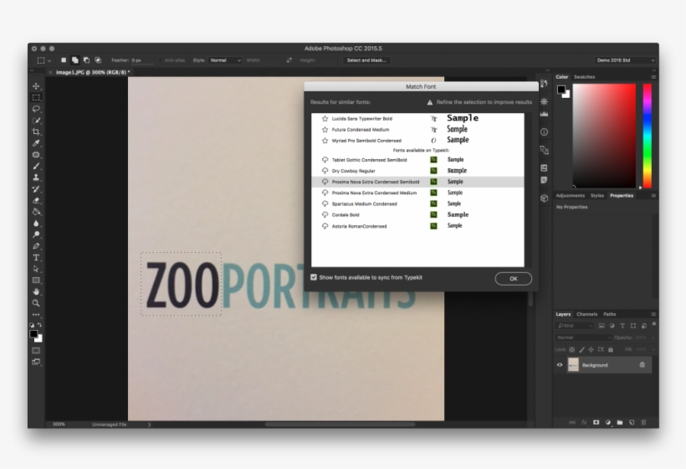Click the hue slider strip
This screenshot has height=469, width=686.
[647, 136]
